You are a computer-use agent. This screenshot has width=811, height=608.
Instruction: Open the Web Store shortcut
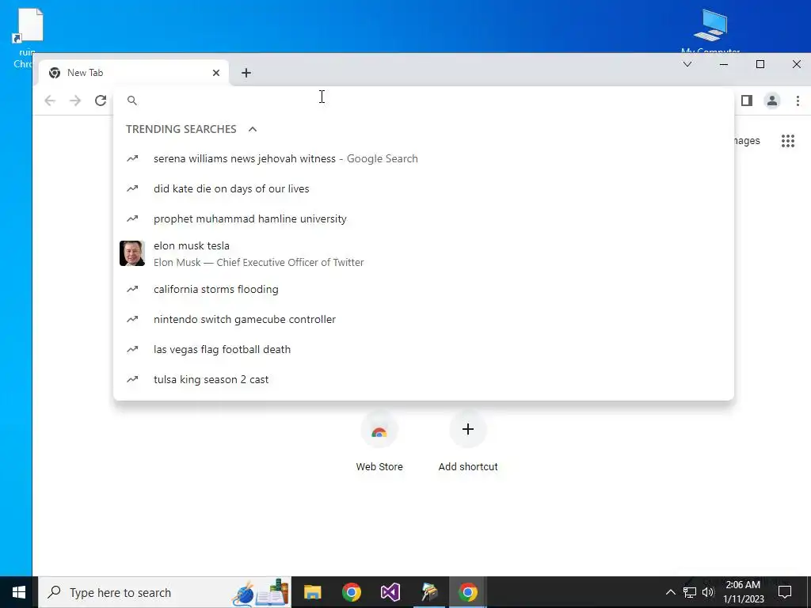(x=379, y=443)
